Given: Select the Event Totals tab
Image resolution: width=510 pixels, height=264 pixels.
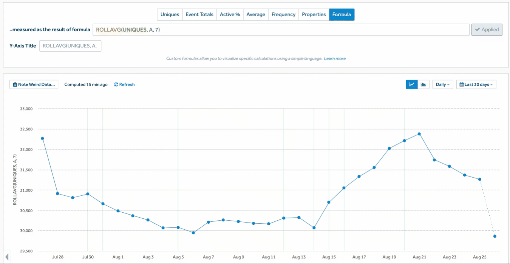Looking at the screenshot, I should click(199, 15).
